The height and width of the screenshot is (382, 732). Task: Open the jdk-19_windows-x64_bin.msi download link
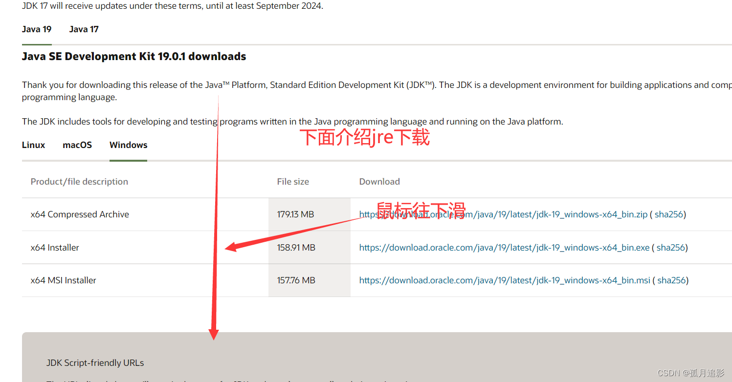coord(505,280)
